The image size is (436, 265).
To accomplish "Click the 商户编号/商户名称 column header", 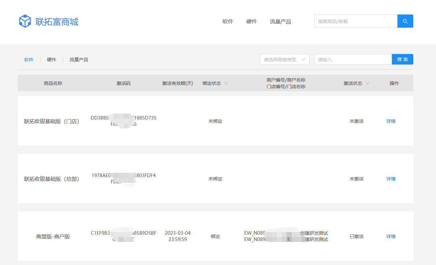I will [286, 80].
